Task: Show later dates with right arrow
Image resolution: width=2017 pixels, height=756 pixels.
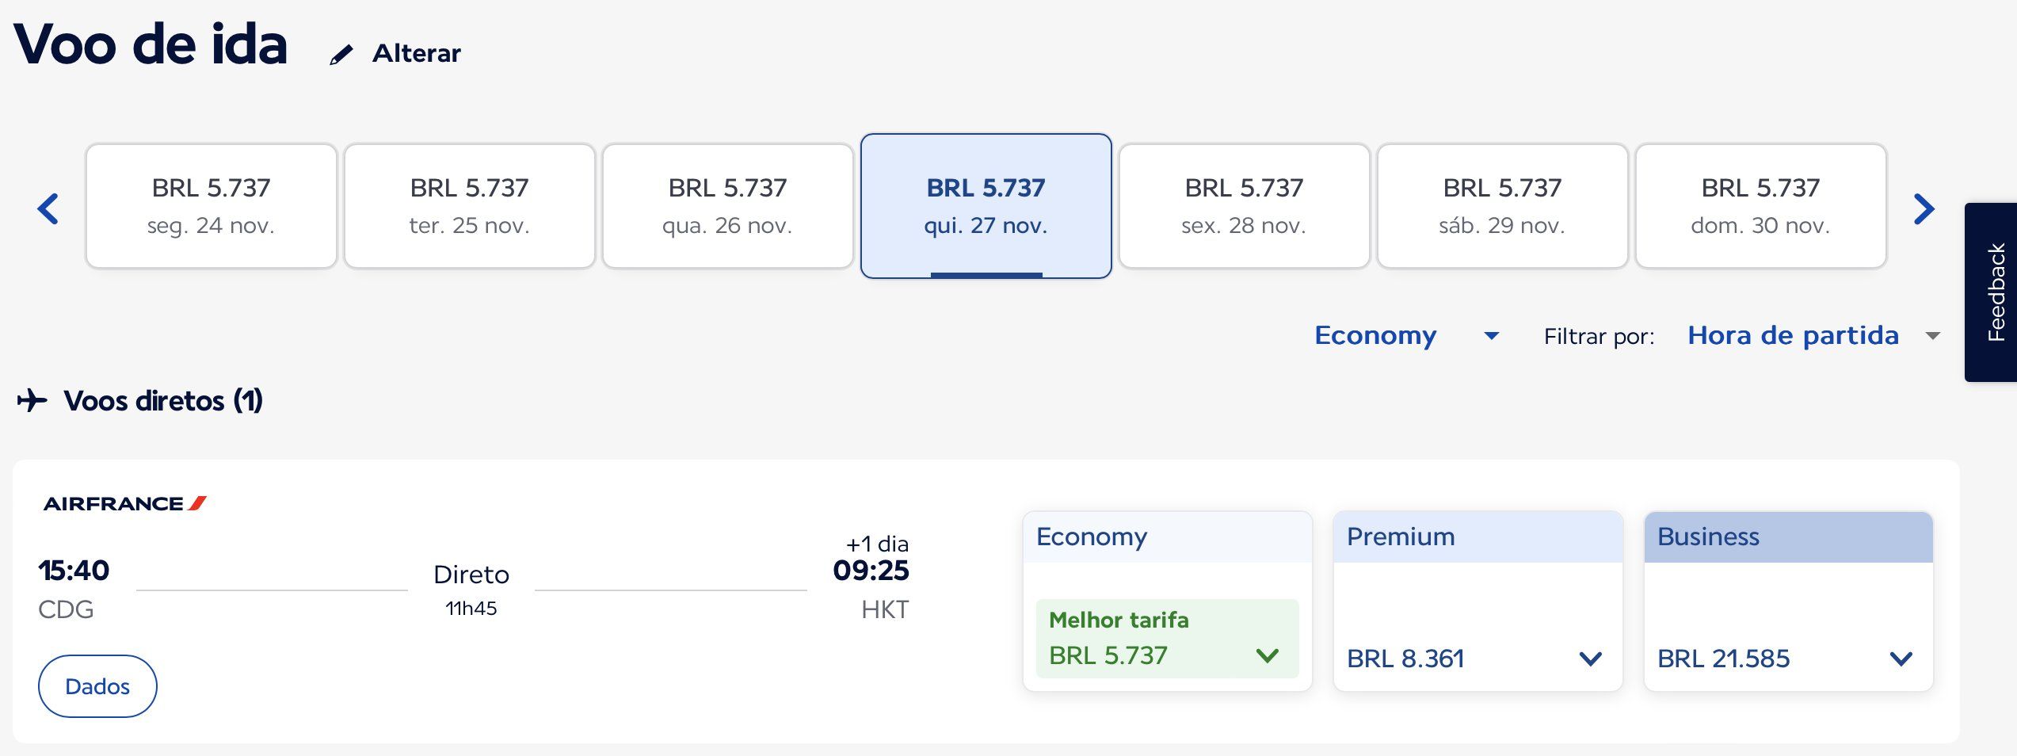Action: tap(1924, 208)
